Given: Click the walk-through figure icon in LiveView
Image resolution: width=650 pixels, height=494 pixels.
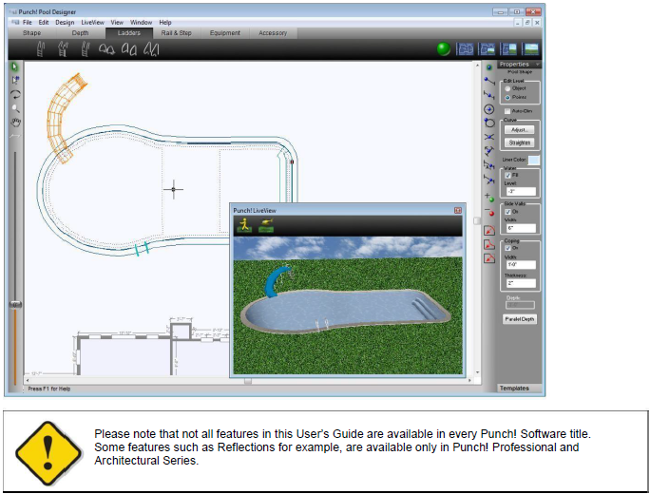Looking at the screenshot, I should [x=244, y=225].
